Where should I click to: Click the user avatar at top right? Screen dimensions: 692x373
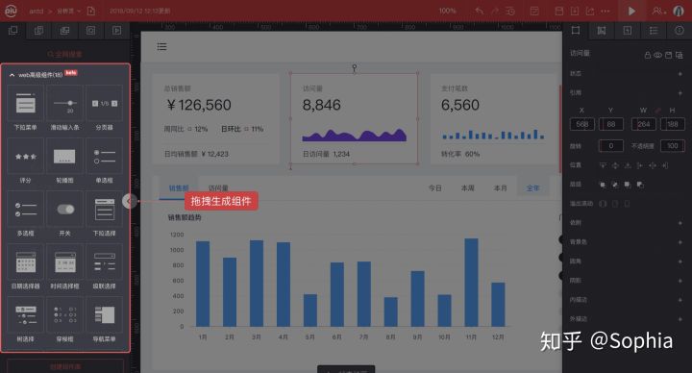coord(679,11)
